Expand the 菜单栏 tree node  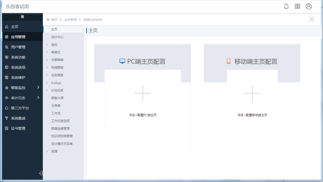coord(47,52)
